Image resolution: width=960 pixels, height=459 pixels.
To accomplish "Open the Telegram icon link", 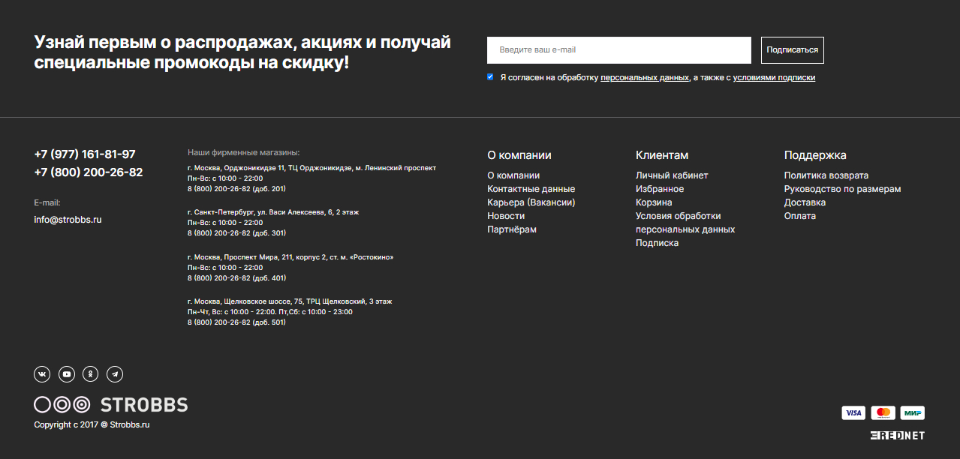I will (115, 374).
